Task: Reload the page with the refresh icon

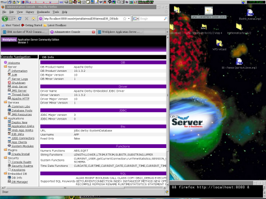Action: tap(20, 19)
